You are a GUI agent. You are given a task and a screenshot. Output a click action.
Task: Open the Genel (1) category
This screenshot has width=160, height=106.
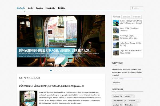[x=129, y=96]
